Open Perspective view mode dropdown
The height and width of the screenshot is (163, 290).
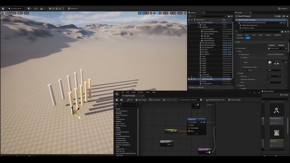(11, 13)
